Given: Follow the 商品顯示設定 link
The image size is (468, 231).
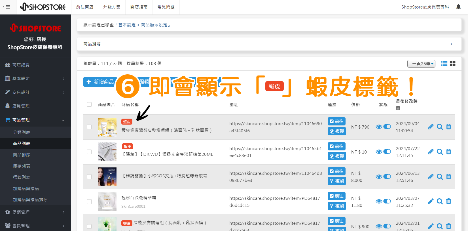Looking at the screenshot, I should [x=154, y=25].
